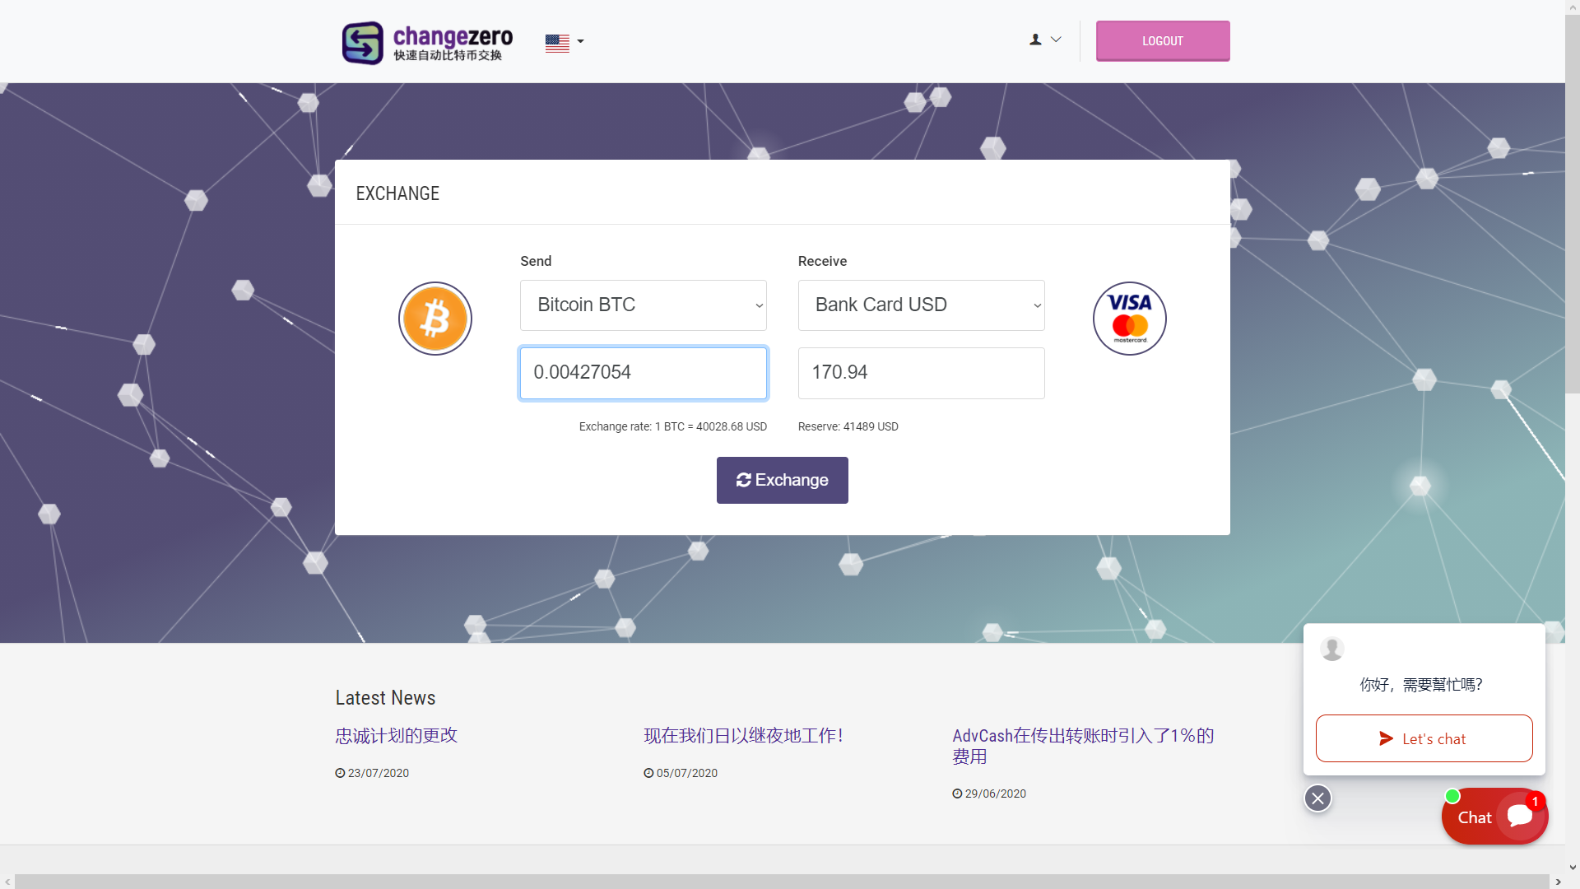This screenshot has width=1580, height=889.
Task: Dismiss chat popup with X icon
Action: 1317,798
